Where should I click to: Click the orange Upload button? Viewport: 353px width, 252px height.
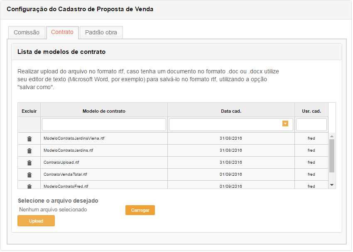(36, 221)
